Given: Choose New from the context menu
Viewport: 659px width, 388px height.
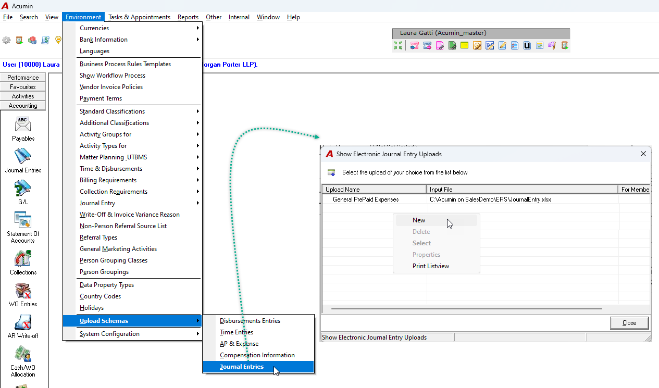Looking at the screenshot, I should (x=436, y=220).
